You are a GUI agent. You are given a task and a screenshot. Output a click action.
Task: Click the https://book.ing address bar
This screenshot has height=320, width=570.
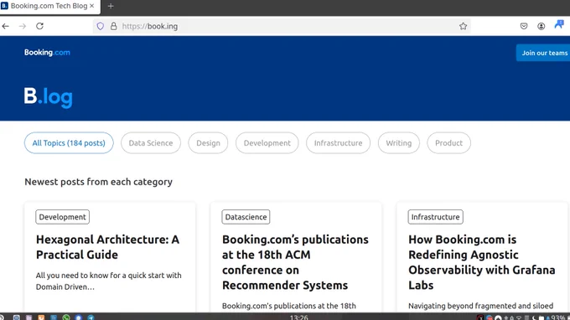tap(282, 26)
